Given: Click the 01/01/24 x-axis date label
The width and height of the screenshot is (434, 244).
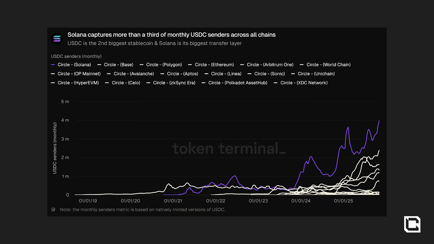Looking at the screenshot, I should click(x=301, y=201).
